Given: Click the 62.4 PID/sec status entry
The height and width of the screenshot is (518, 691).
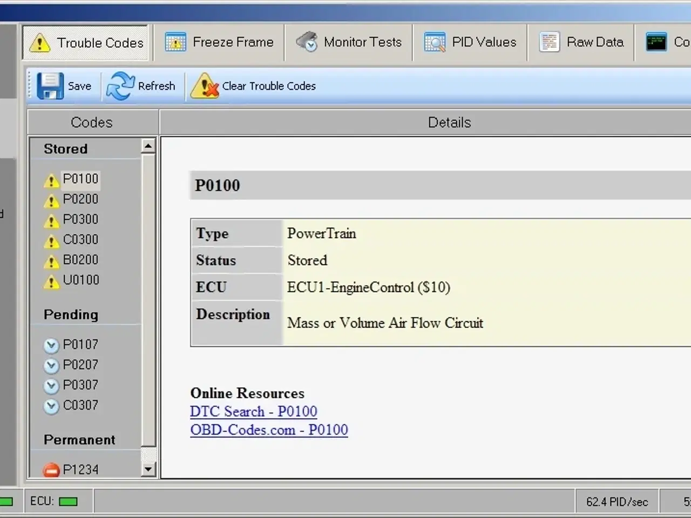Looking at the screenshot, I should [x=617, y=502].
